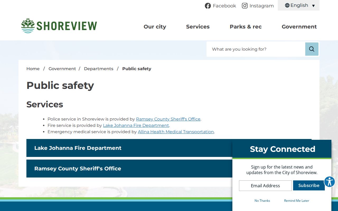Screen dimensions: 338x211
Task: Click the magnifying glass search button
Action: click(x=312, y=49)
